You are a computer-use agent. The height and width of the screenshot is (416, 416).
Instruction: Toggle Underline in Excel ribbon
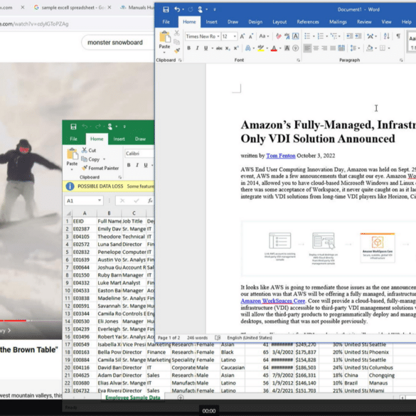(x=146, y=165)
